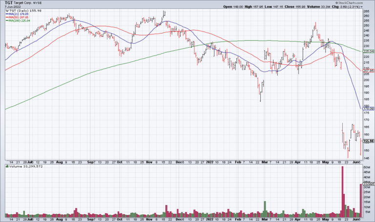This screenshot has width=375, height=222.
Task: Click the 'Volume 33,299,572' panel label
Action: click(x=26, y=166)
